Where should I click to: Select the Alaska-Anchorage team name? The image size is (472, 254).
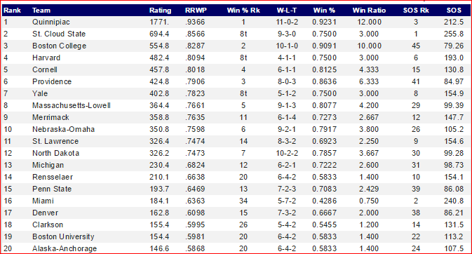(65, 248)
